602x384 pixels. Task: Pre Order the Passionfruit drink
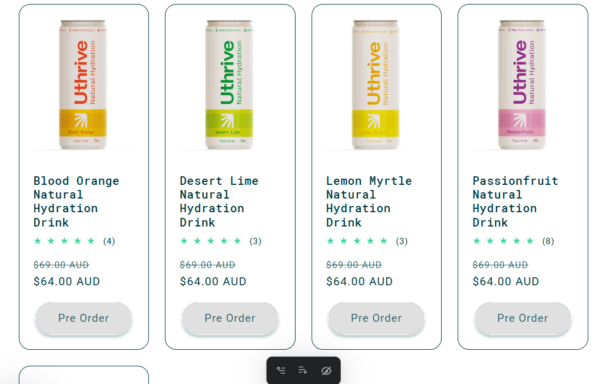523,318
